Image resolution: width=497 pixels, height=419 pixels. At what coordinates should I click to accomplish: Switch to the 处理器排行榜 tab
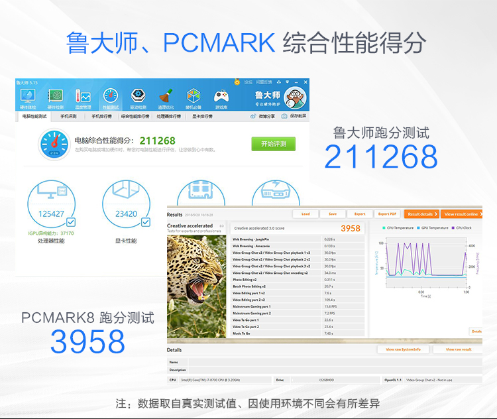[169, 117]
